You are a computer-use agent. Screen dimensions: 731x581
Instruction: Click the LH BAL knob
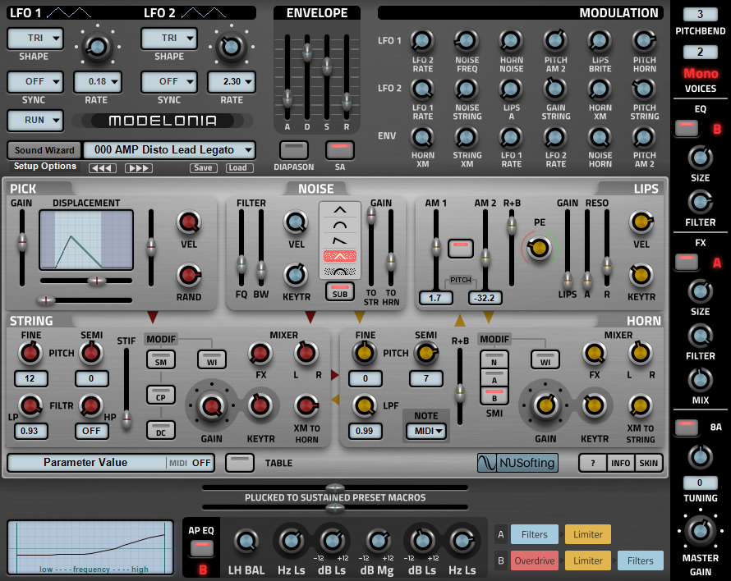[x=246, y=542]
